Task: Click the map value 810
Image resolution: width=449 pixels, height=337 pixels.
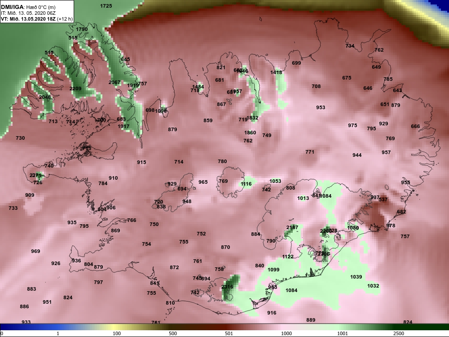Action: pos(170,303)
